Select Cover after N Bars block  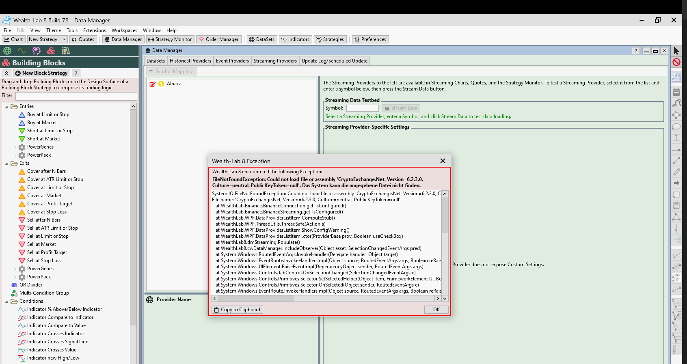tap(46, 171)
